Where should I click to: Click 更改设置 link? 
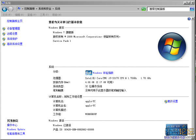(172, 101)
